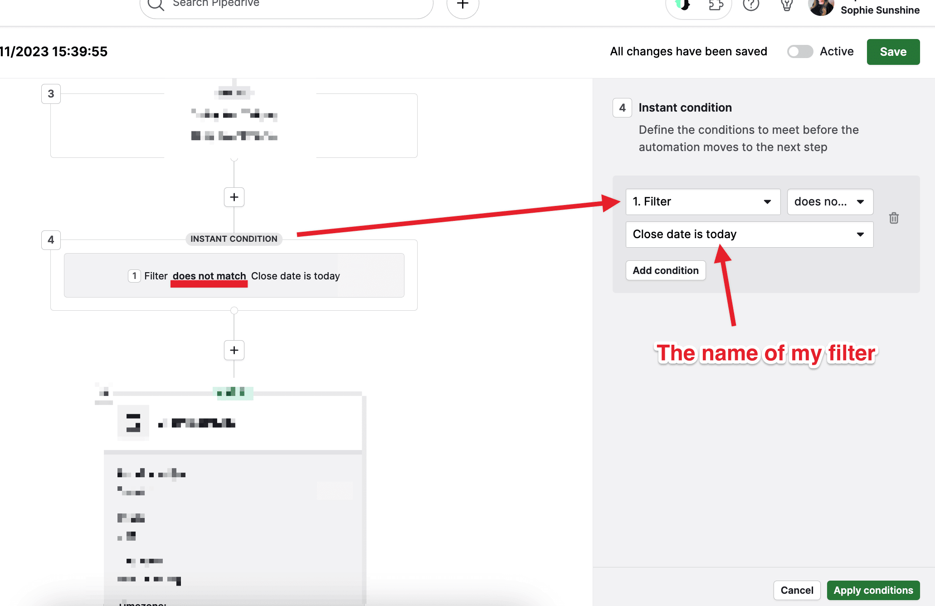
Task: Open the lightbulb tips icon
Action: pos(787,5)
